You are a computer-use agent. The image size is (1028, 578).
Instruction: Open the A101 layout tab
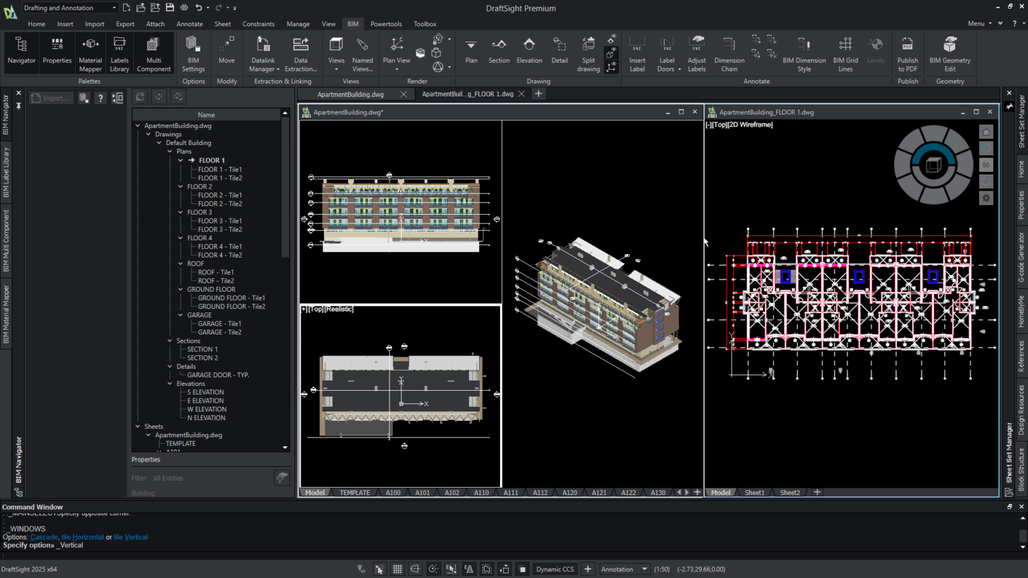422,492
